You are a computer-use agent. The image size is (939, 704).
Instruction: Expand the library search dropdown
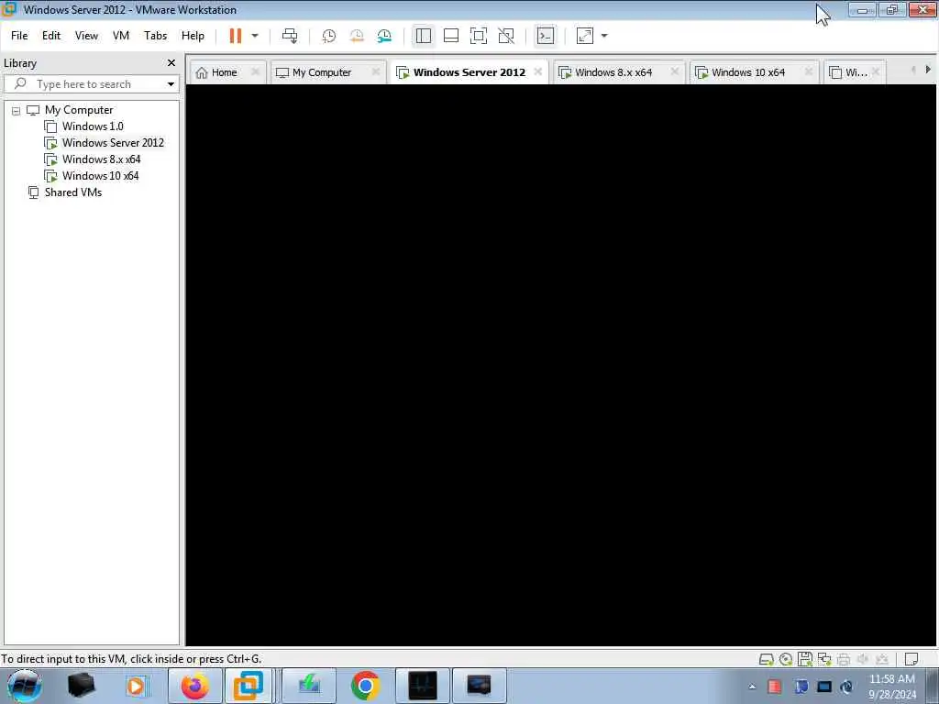(x=171, y=83)
